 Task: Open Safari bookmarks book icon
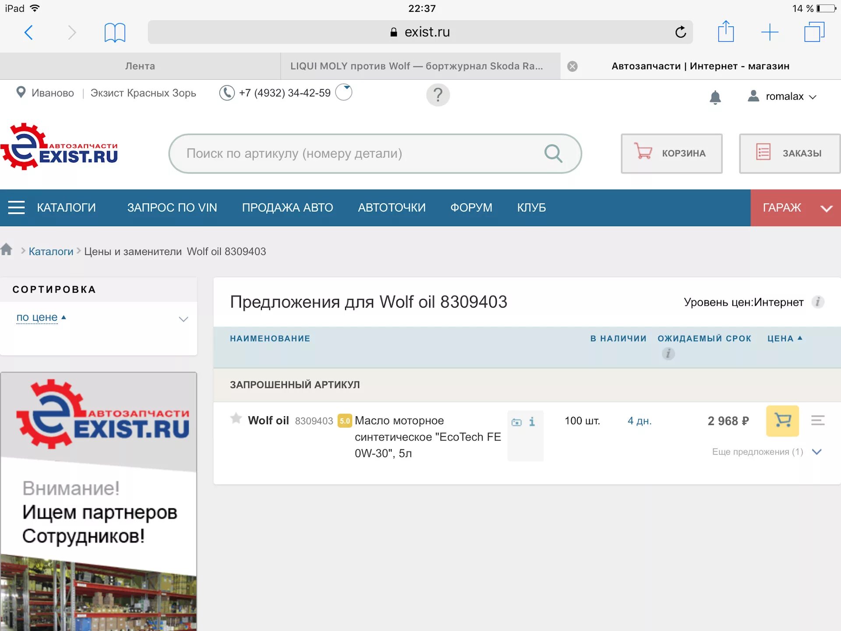tap(115, 32)
